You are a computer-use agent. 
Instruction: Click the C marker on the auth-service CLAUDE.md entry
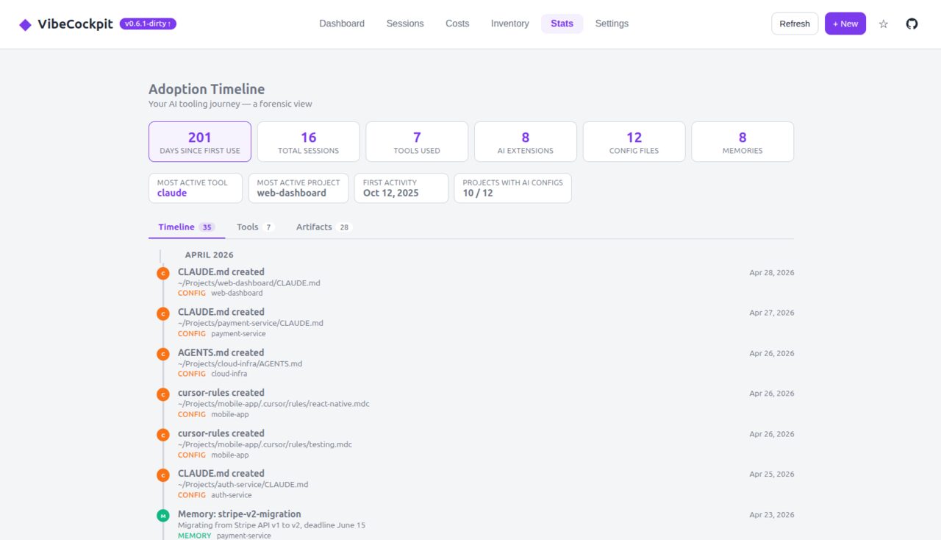click(x=162, y=475)
